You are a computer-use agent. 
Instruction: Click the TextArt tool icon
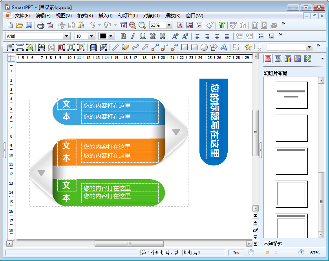[223, 47]
